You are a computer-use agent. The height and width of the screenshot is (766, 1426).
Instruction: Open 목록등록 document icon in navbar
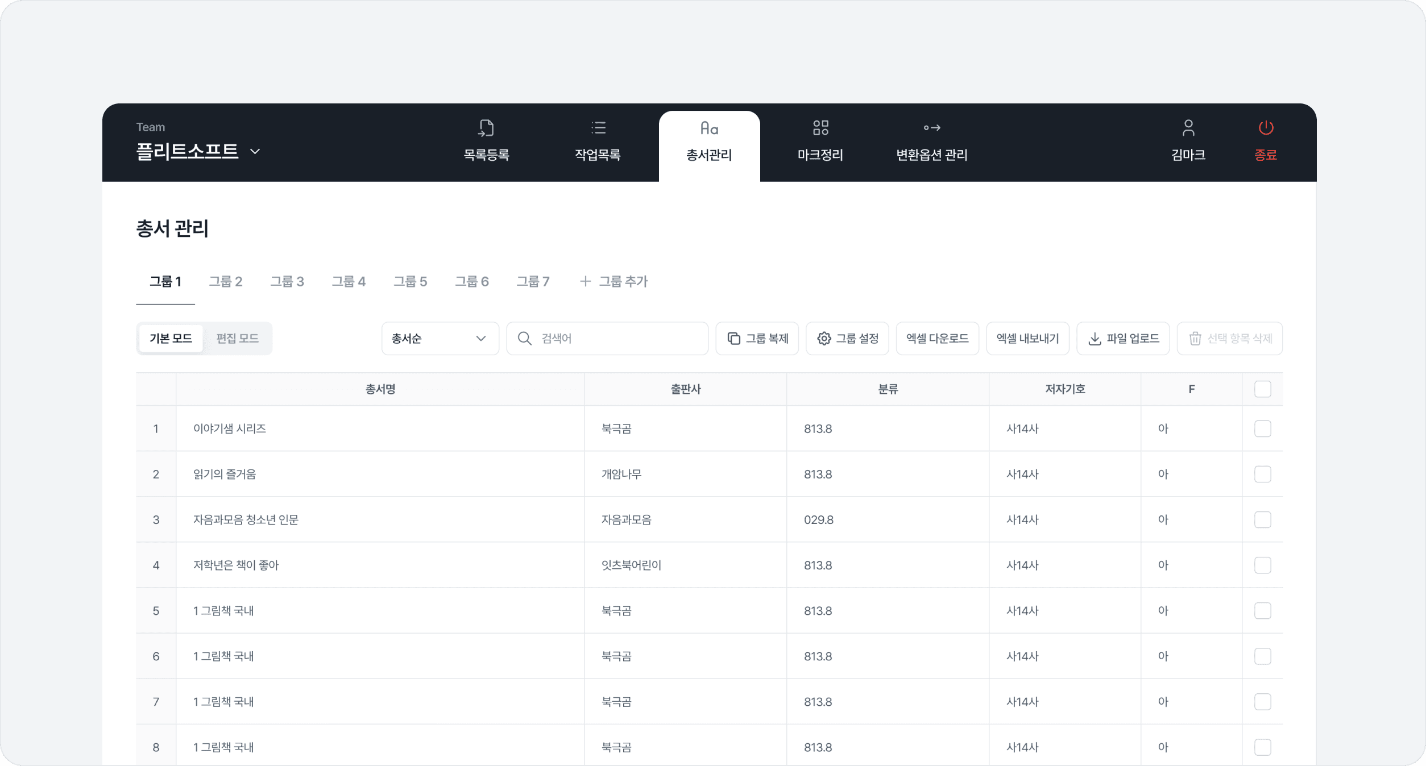click(486, 128)
